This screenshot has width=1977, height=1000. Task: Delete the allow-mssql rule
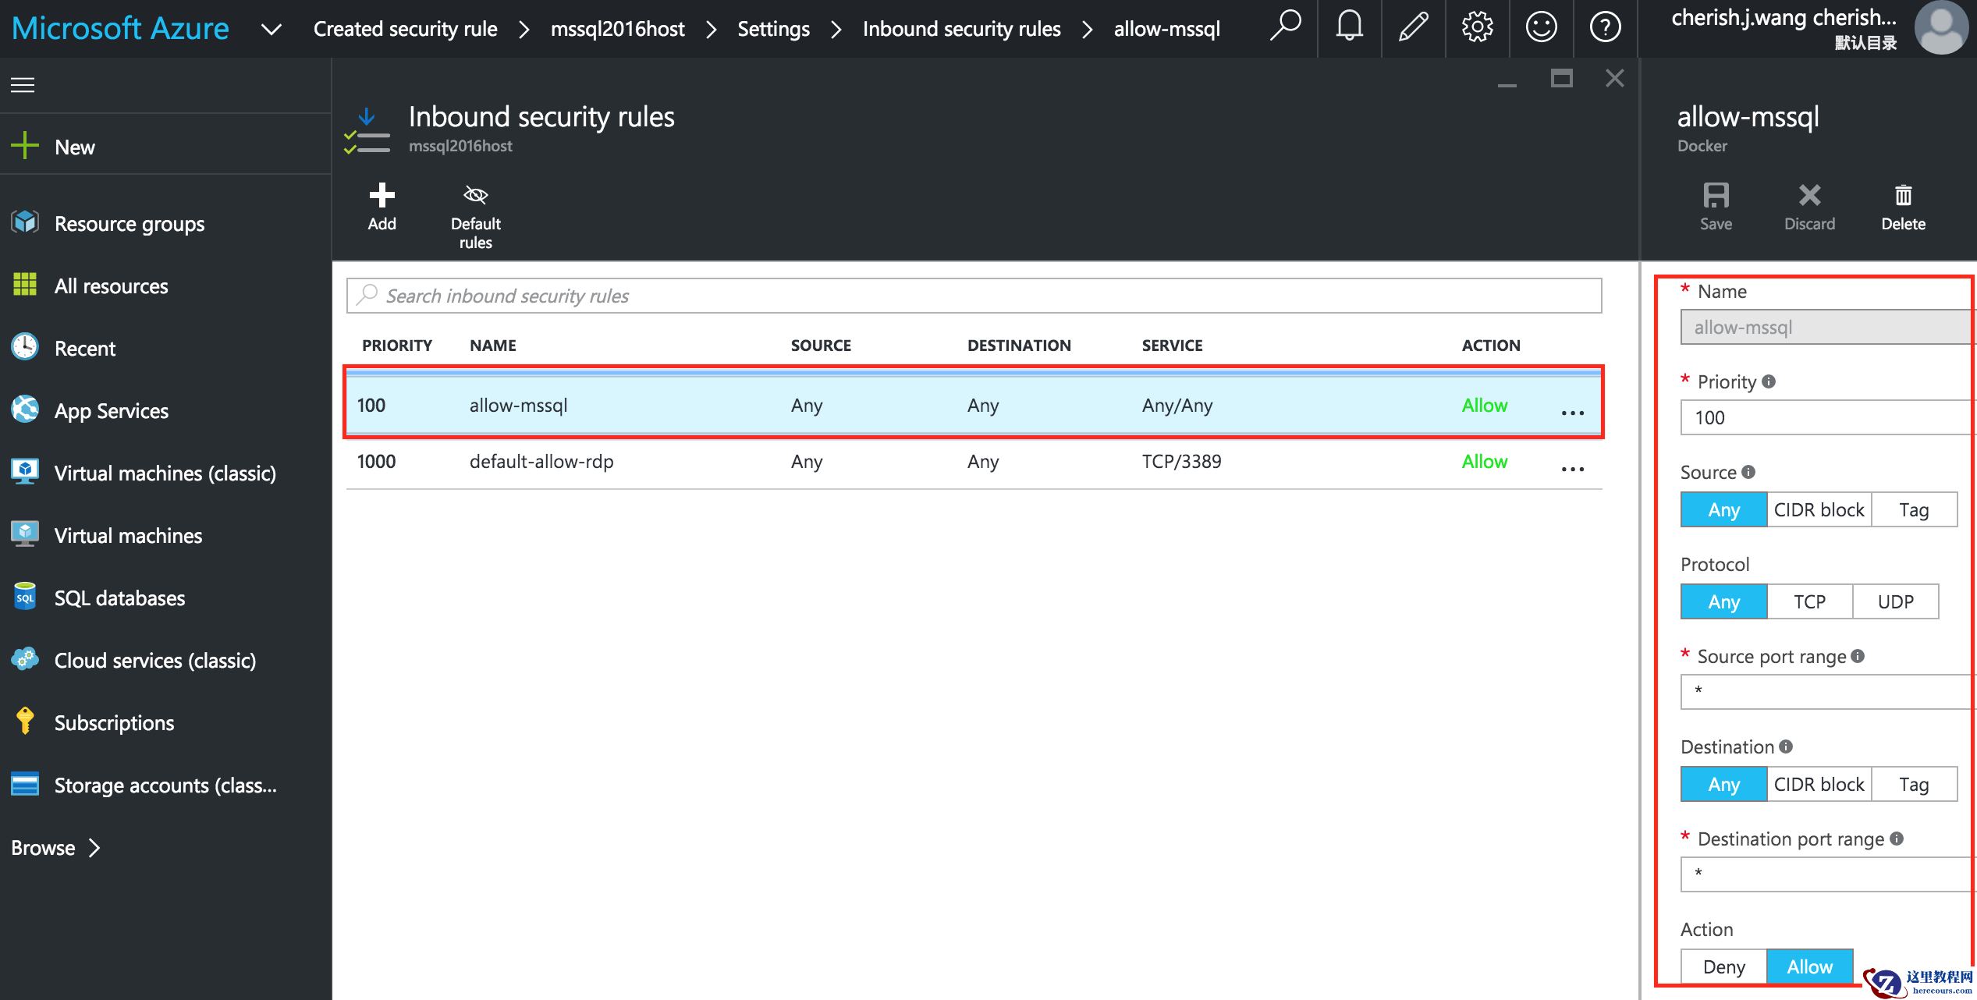1903,207
